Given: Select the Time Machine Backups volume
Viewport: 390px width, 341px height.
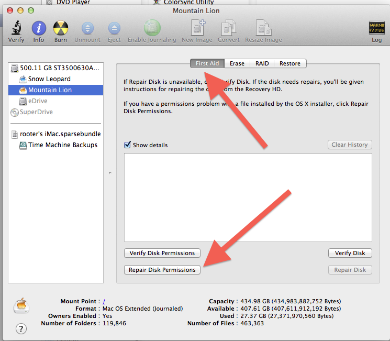Looking at the screenshot, I should point(55,145).
